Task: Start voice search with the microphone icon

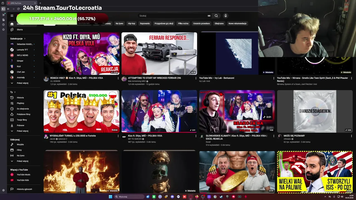Action: point(226,16)
